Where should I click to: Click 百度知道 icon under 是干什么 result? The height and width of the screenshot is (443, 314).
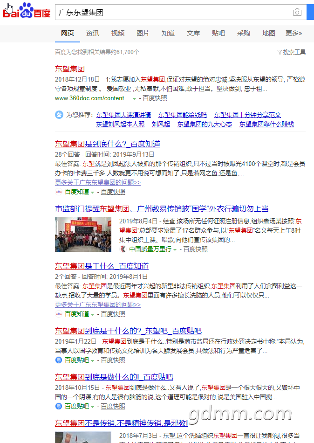click(x=59, y=314)
